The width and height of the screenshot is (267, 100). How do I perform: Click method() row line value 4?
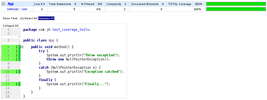[x=42, y=9]
